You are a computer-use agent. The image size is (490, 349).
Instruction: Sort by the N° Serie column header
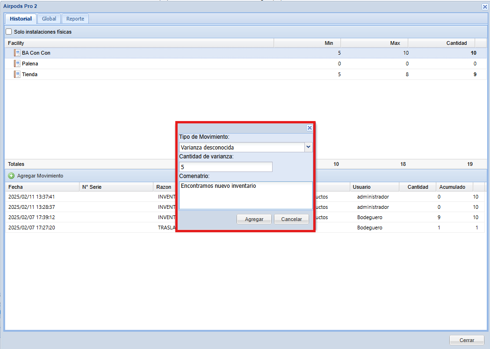116,187
